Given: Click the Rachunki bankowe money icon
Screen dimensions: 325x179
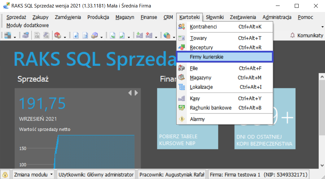Looking at the screenshot, I should pyautogui.click(x=182, y=108).
